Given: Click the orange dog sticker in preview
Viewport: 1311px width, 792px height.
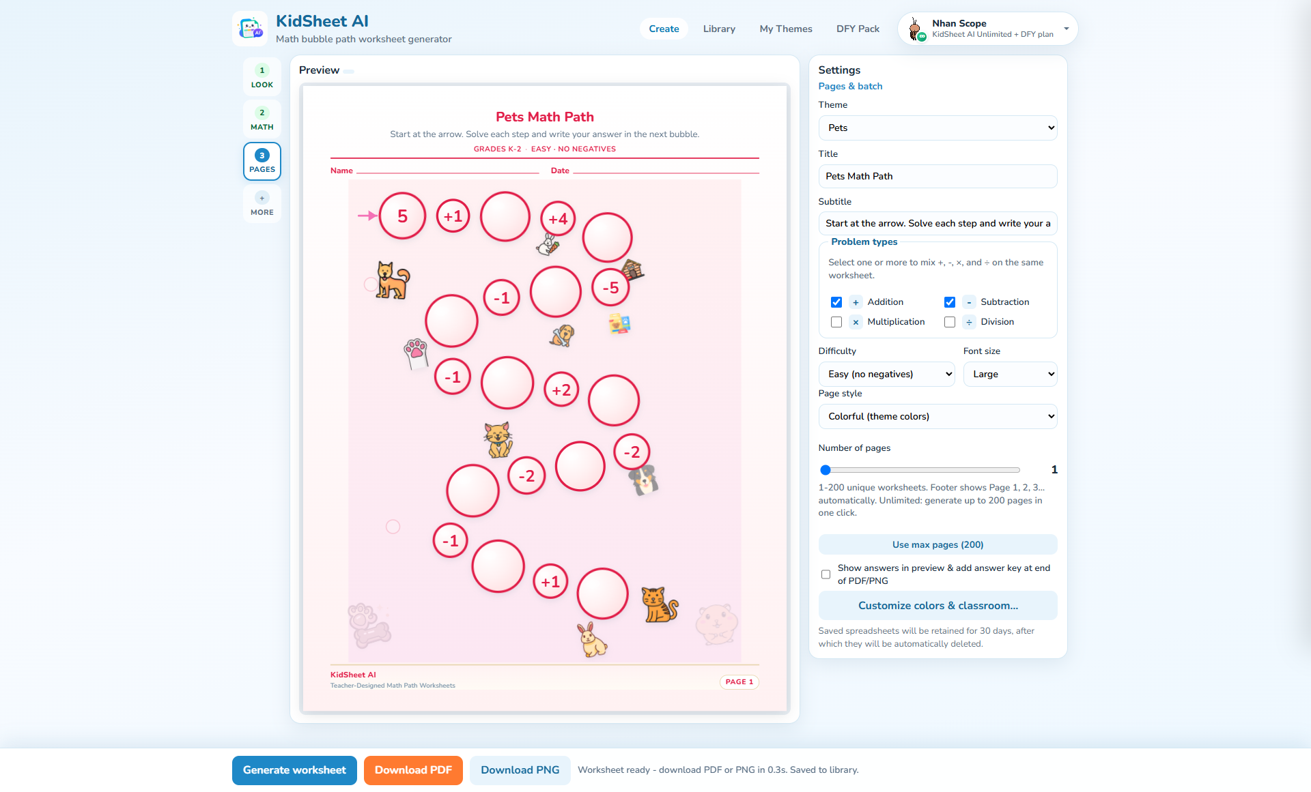Looking at the screenshot, I should [x=393, y=280].
